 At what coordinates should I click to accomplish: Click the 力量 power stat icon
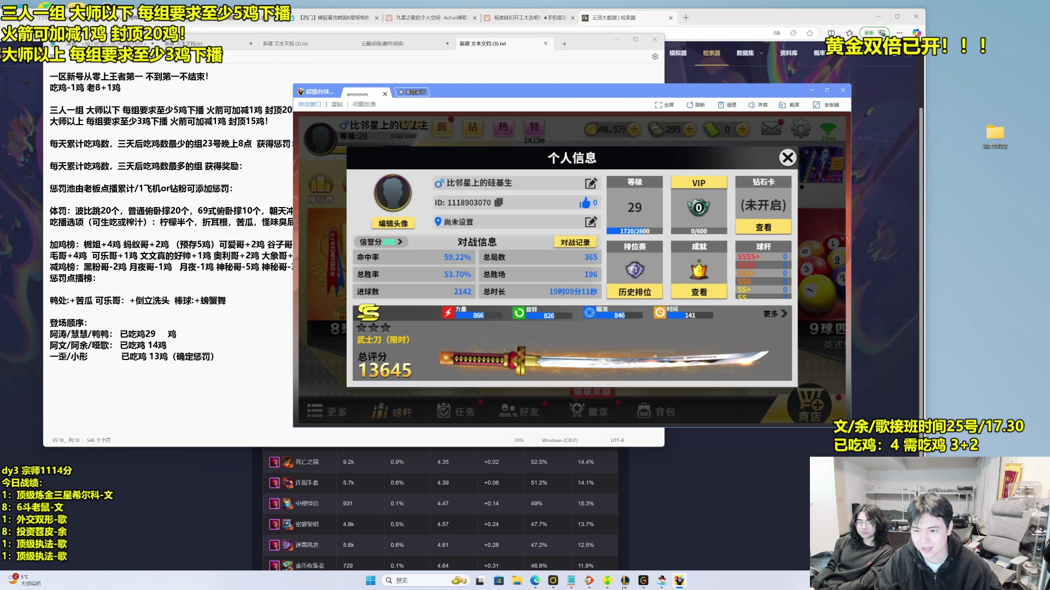click(x=448, y=312)
